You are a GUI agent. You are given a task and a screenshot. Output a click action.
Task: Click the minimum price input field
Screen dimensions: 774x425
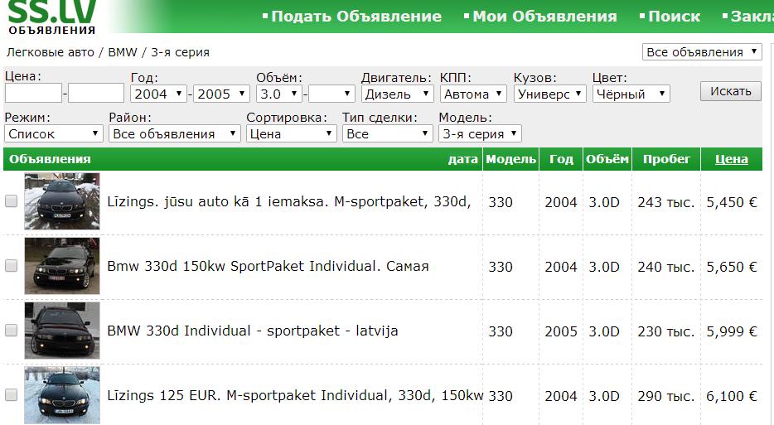coord(33,94)
